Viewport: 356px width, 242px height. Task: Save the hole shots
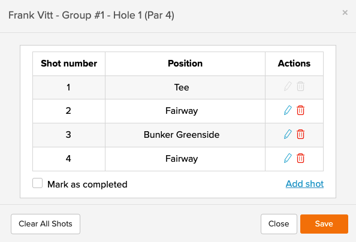pyautogui.click(x=324, y=224)
